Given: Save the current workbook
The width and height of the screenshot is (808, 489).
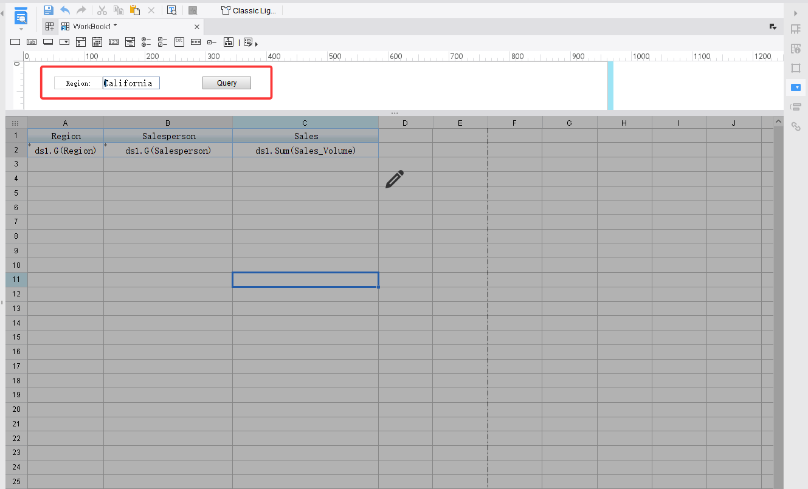Looking at the screenshot, I should point(48,10).
